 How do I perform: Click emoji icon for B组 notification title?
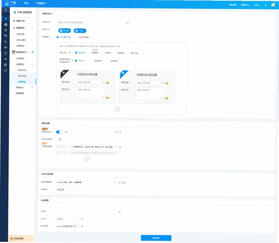click(167, 83)
